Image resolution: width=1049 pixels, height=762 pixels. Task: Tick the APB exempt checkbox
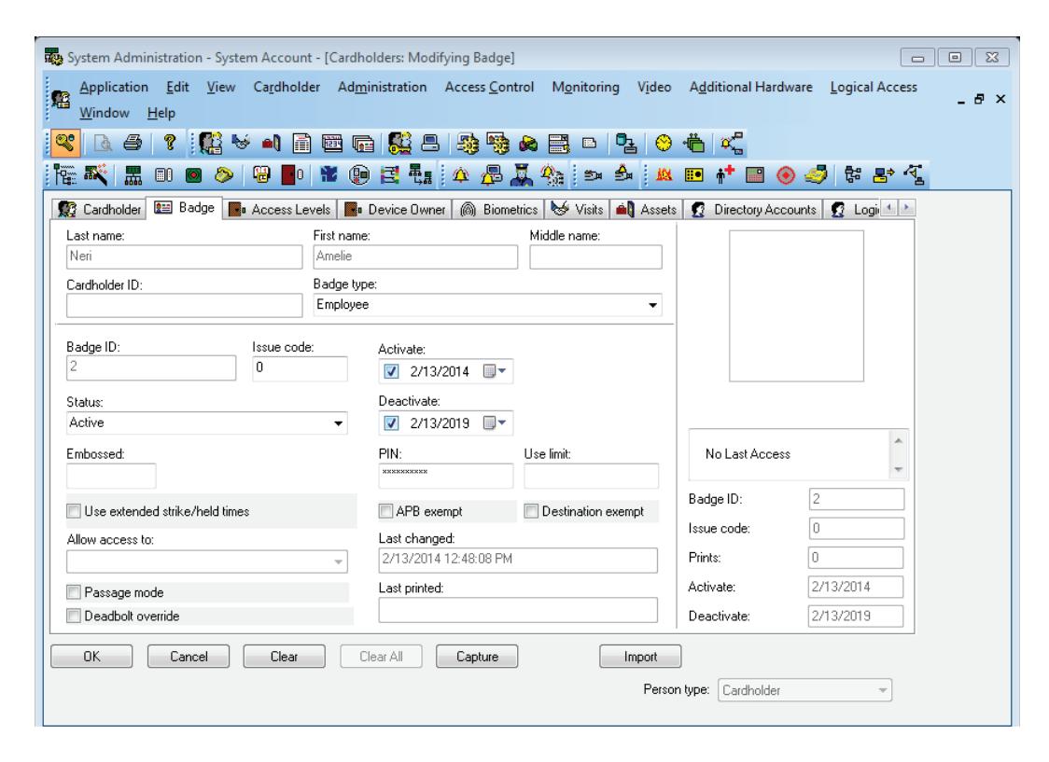(385, 511)
